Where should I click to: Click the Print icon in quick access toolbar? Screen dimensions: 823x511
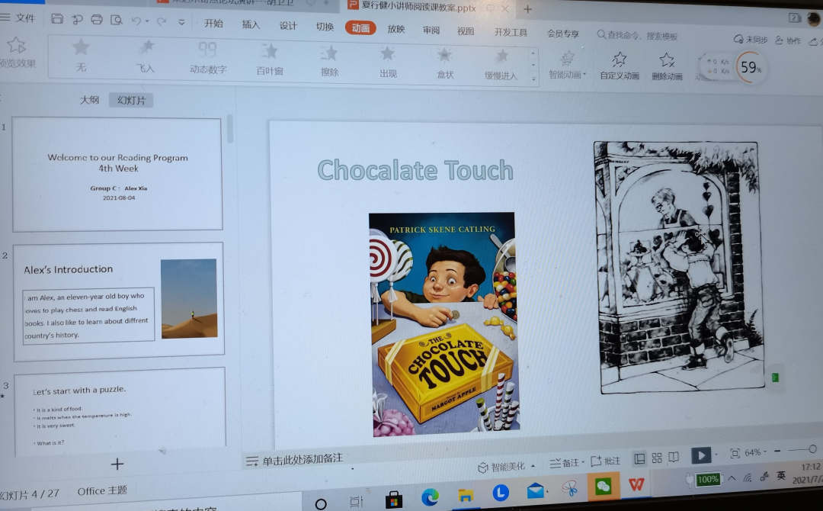pyautogui.click(x=97, y=20)
